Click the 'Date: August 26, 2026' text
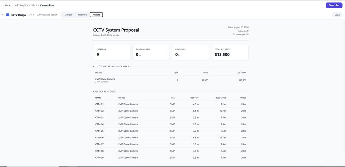 (238, 28)
